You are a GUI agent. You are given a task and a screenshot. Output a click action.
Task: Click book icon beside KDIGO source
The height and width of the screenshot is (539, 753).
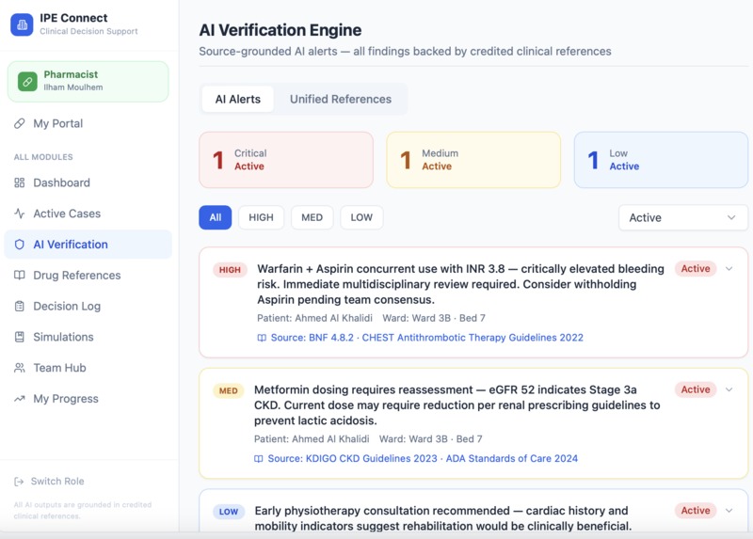coord(258,459)
